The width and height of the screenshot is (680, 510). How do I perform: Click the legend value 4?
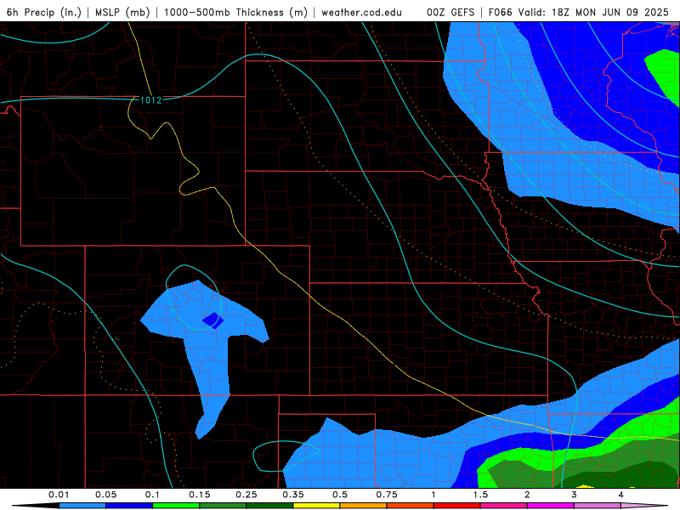coord(621,495)
